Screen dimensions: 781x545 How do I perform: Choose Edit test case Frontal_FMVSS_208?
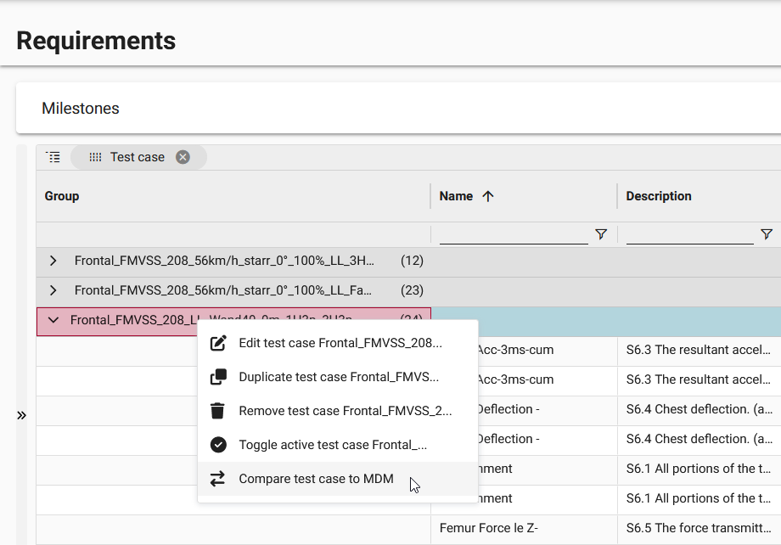338,343
